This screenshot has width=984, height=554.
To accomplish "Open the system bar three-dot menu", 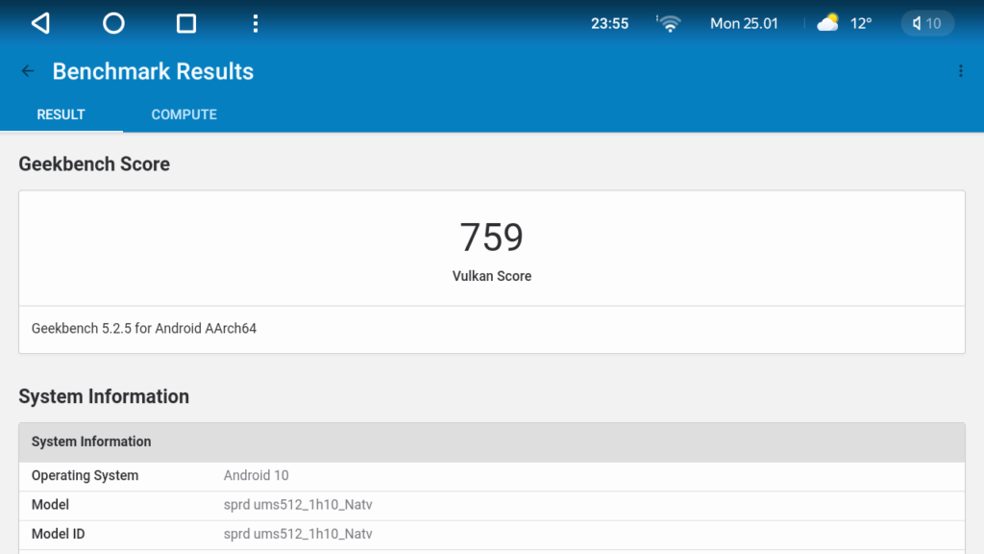I will tap(255, 23).
